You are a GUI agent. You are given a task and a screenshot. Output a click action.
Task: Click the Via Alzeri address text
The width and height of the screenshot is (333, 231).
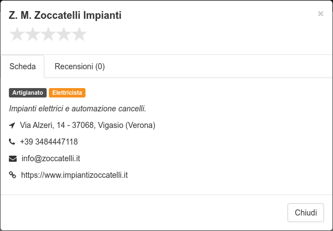point(88,125)
